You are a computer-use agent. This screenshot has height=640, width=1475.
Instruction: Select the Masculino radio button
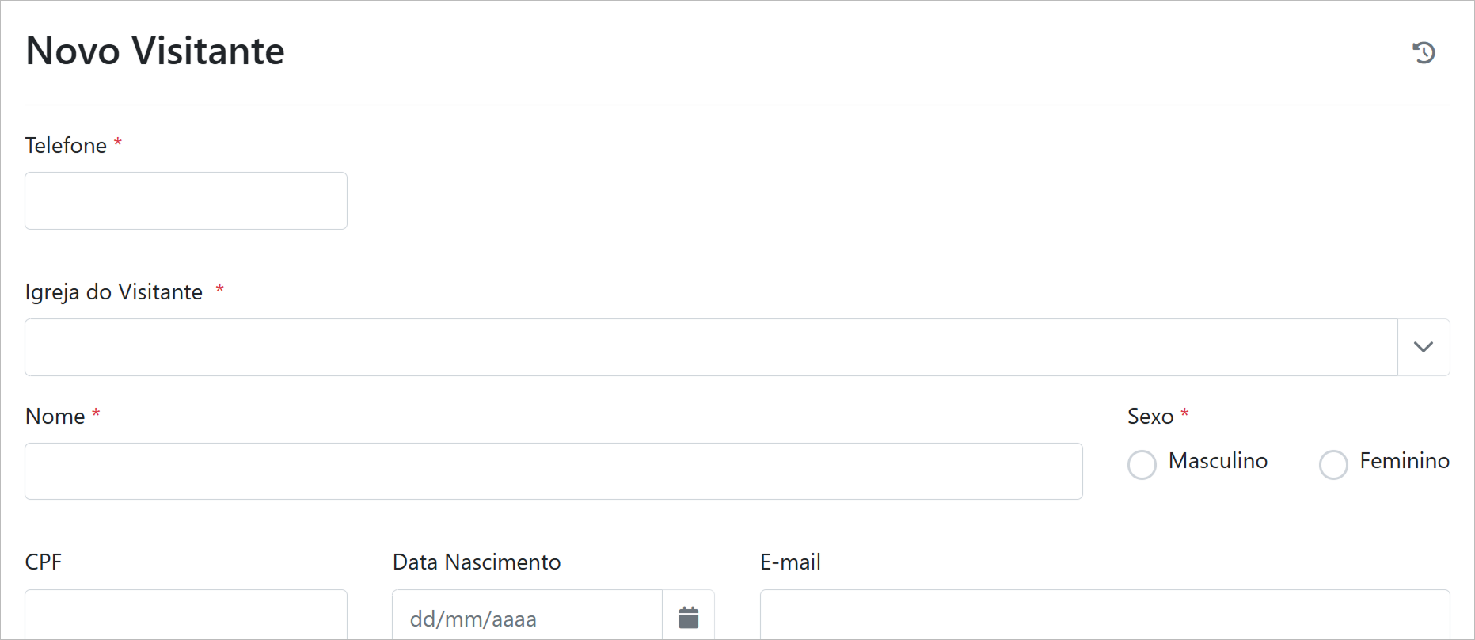coord(1142,465)
